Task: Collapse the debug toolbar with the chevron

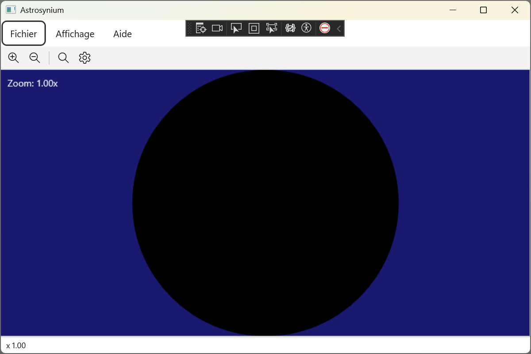Action: coord(339,29)
